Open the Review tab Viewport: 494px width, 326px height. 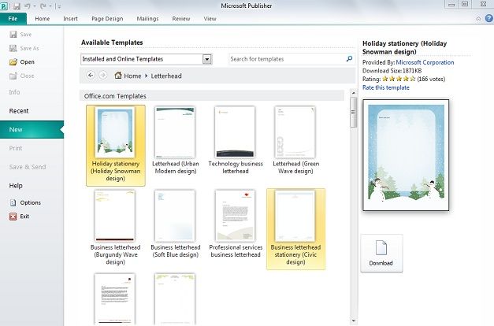coord(181,19)
